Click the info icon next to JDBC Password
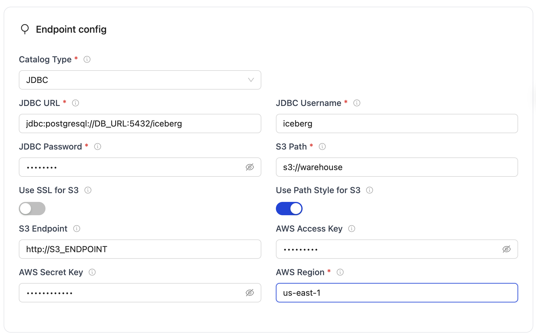536x336 pixels. pyautogui.click(x=97, y=147)
